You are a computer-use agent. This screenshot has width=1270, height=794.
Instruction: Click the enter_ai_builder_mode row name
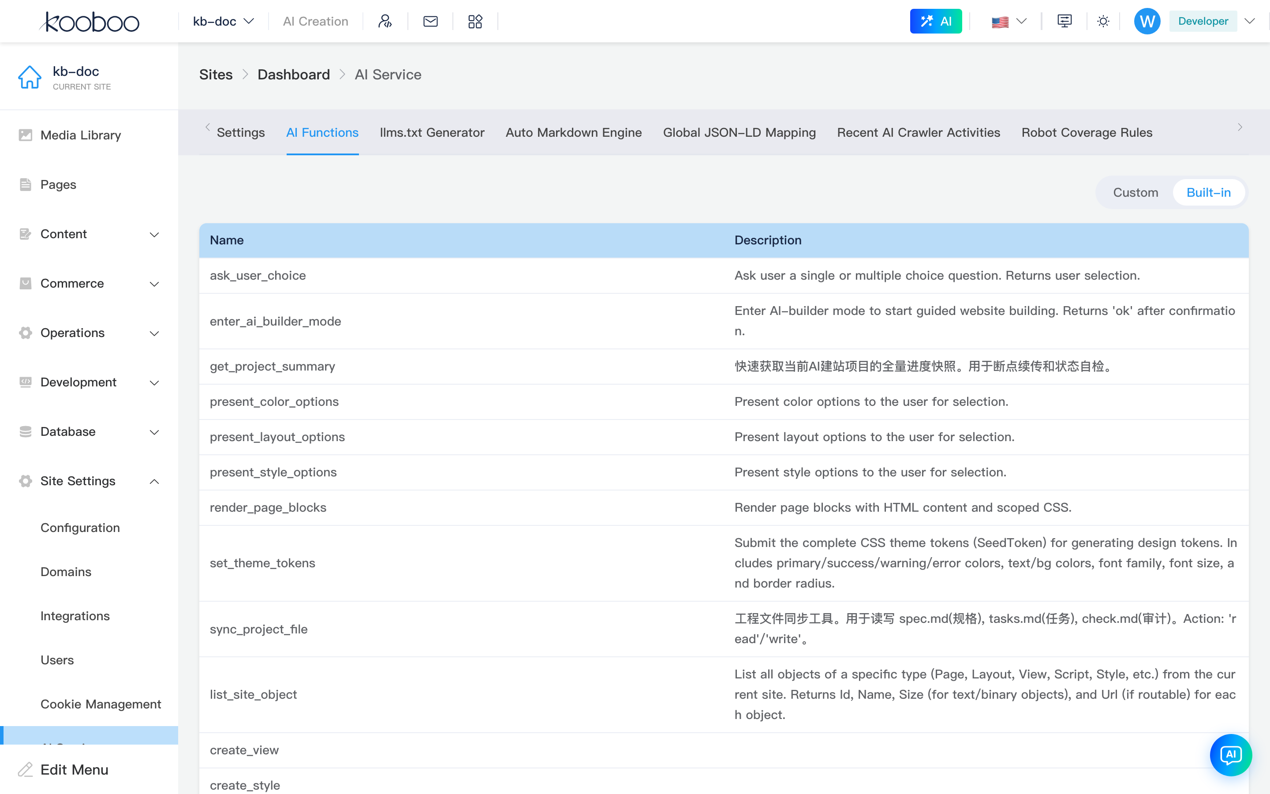point(276,321)
